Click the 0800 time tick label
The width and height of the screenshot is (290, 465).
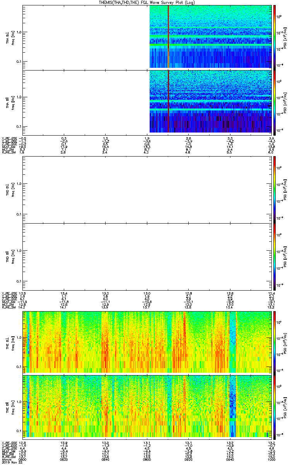(x=22, y=460)
